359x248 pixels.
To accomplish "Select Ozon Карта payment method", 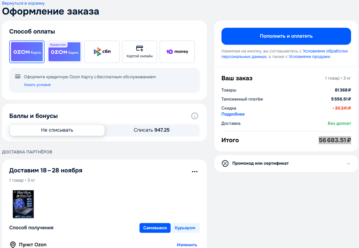I will pos(27,52).
